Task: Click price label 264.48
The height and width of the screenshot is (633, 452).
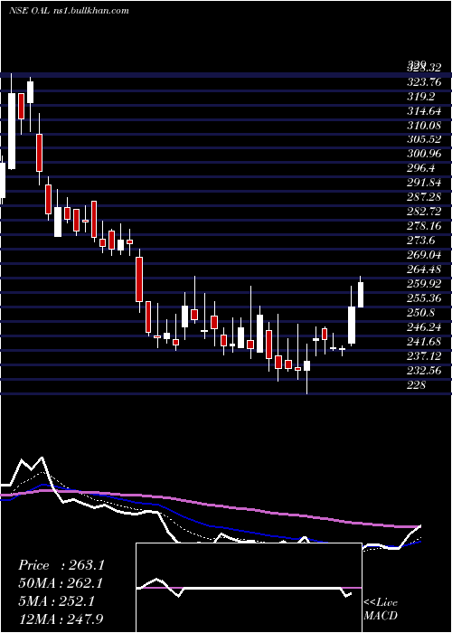Action: [x=424, y=269]
